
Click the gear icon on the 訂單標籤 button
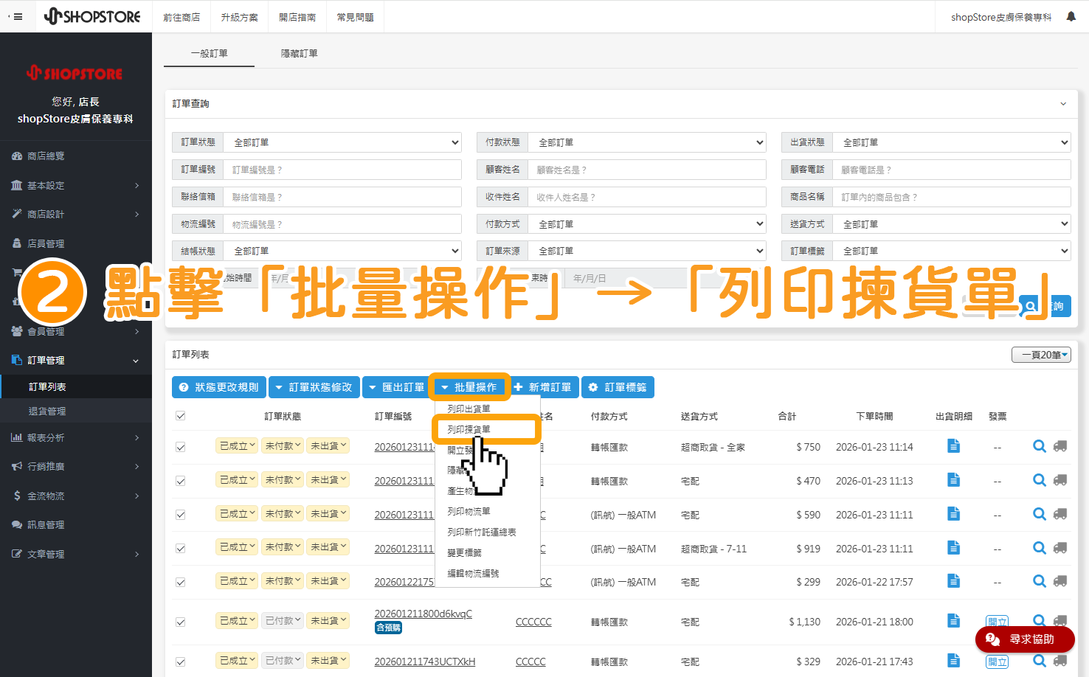coord(593,386)
